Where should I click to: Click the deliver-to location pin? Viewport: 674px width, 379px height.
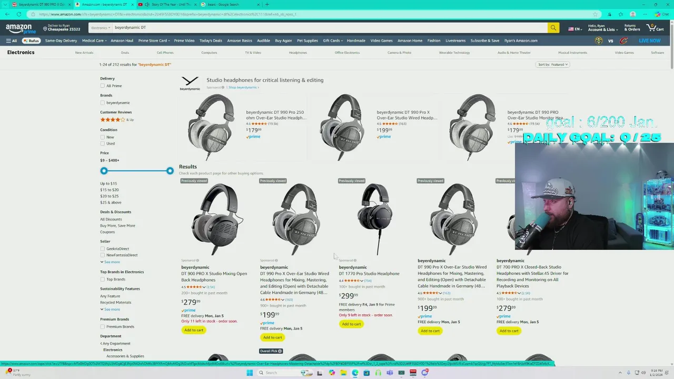[45, 28]
